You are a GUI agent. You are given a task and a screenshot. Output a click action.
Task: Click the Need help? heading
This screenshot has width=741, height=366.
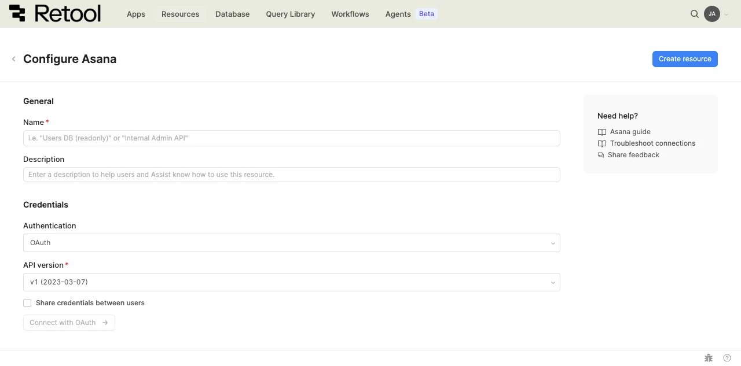pos(618,116)
